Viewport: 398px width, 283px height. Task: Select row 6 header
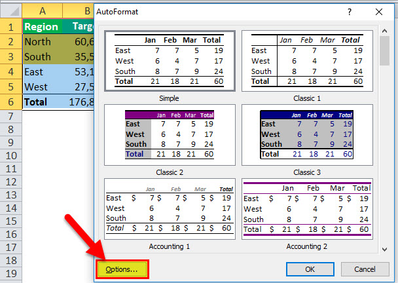click(10, 102)
